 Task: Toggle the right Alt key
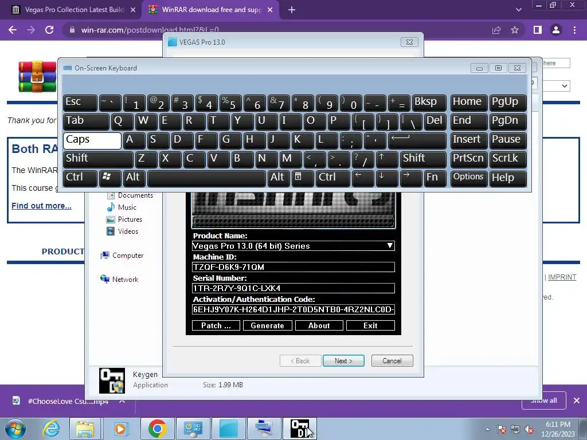pos(279,179)
